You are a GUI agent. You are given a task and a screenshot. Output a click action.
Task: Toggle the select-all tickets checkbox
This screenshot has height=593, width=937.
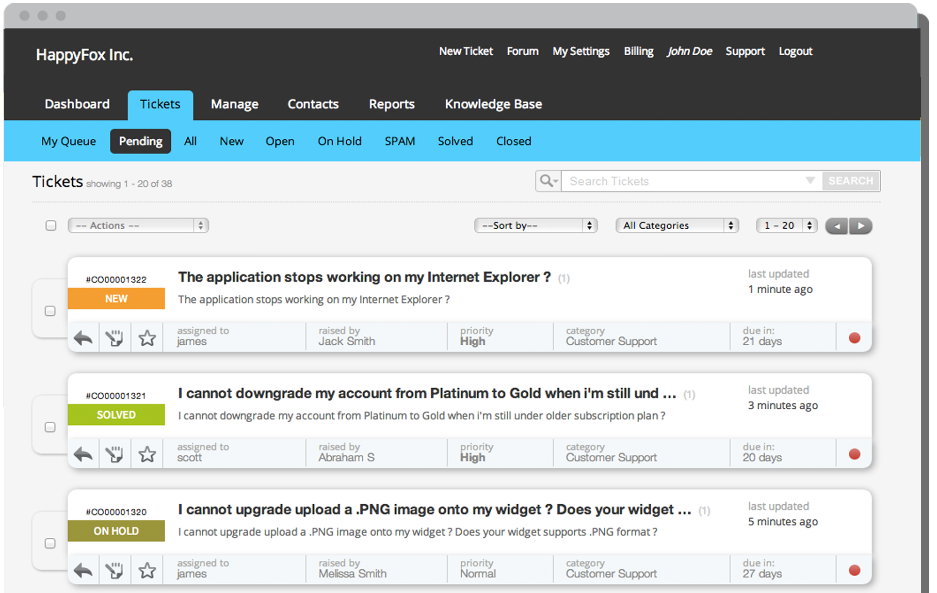coord(51,226)
